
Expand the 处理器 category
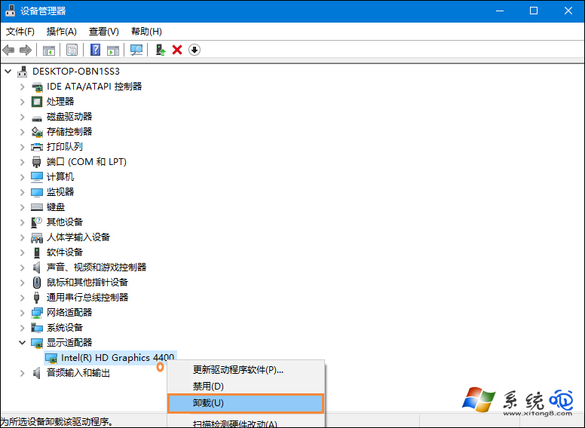(x=23, y=102)
